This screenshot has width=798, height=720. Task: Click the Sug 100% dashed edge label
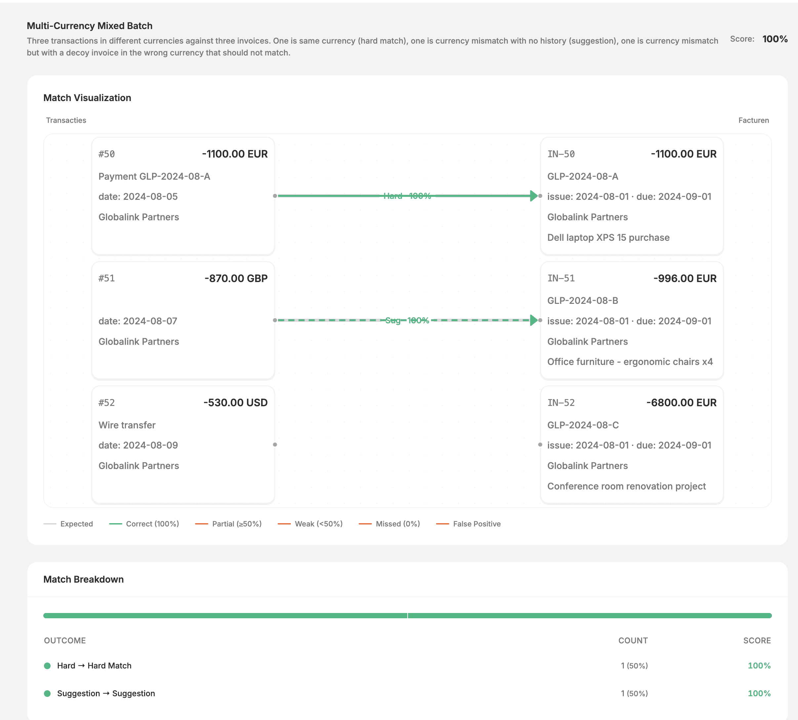point(407,320)
